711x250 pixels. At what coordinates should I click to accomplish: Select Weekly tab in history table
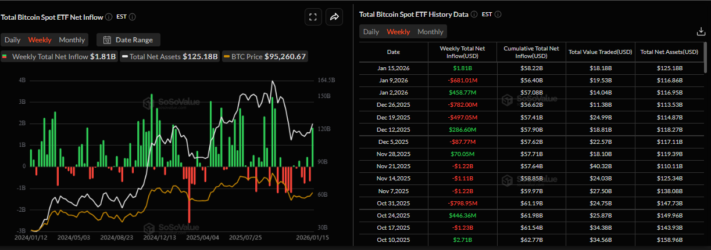click(x=398, y=32)
